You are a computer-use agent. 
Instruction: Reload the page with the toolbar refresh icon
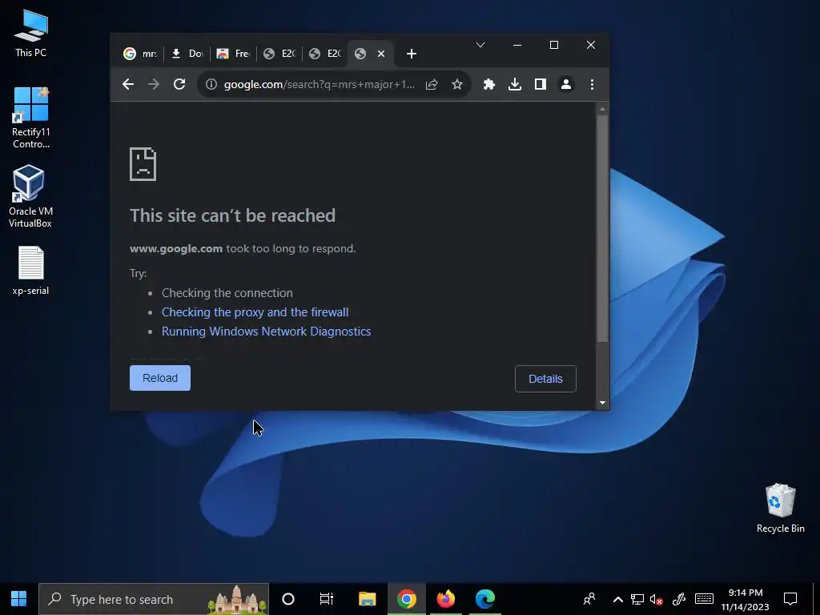(179, 84)
